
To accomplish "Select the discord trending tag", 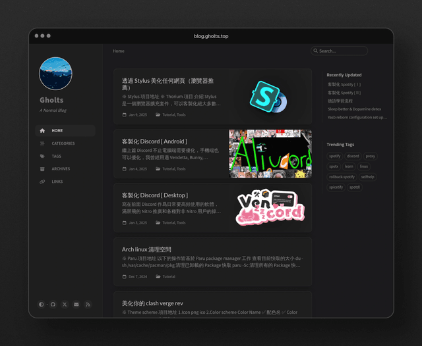I will click(x=353, y=156).
